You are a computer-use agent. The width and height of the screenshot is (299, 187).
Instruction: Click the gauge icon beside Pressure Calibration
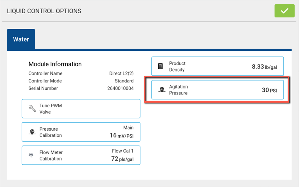tap(32, 132)
